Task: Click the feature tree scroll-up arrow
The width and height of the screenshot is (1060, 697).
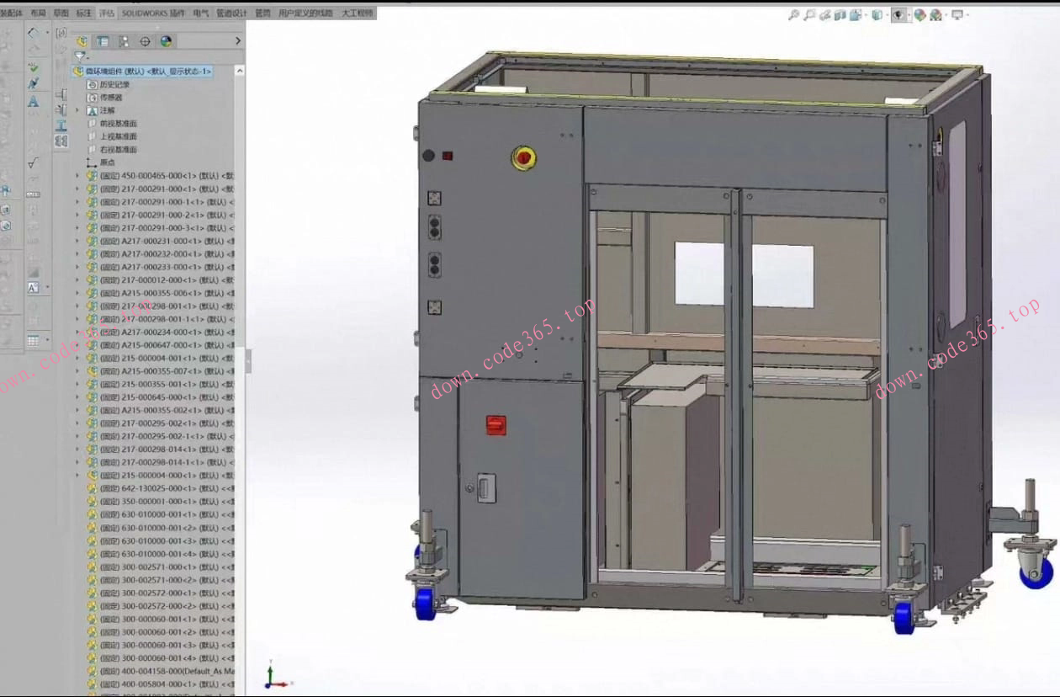Action: pos(241,72)
